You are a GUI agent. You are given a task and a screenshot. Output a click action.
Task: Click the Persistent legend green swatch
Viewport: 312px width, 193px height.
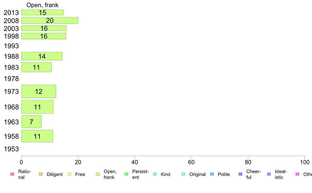pyautogui.click(x=126, y=174)
